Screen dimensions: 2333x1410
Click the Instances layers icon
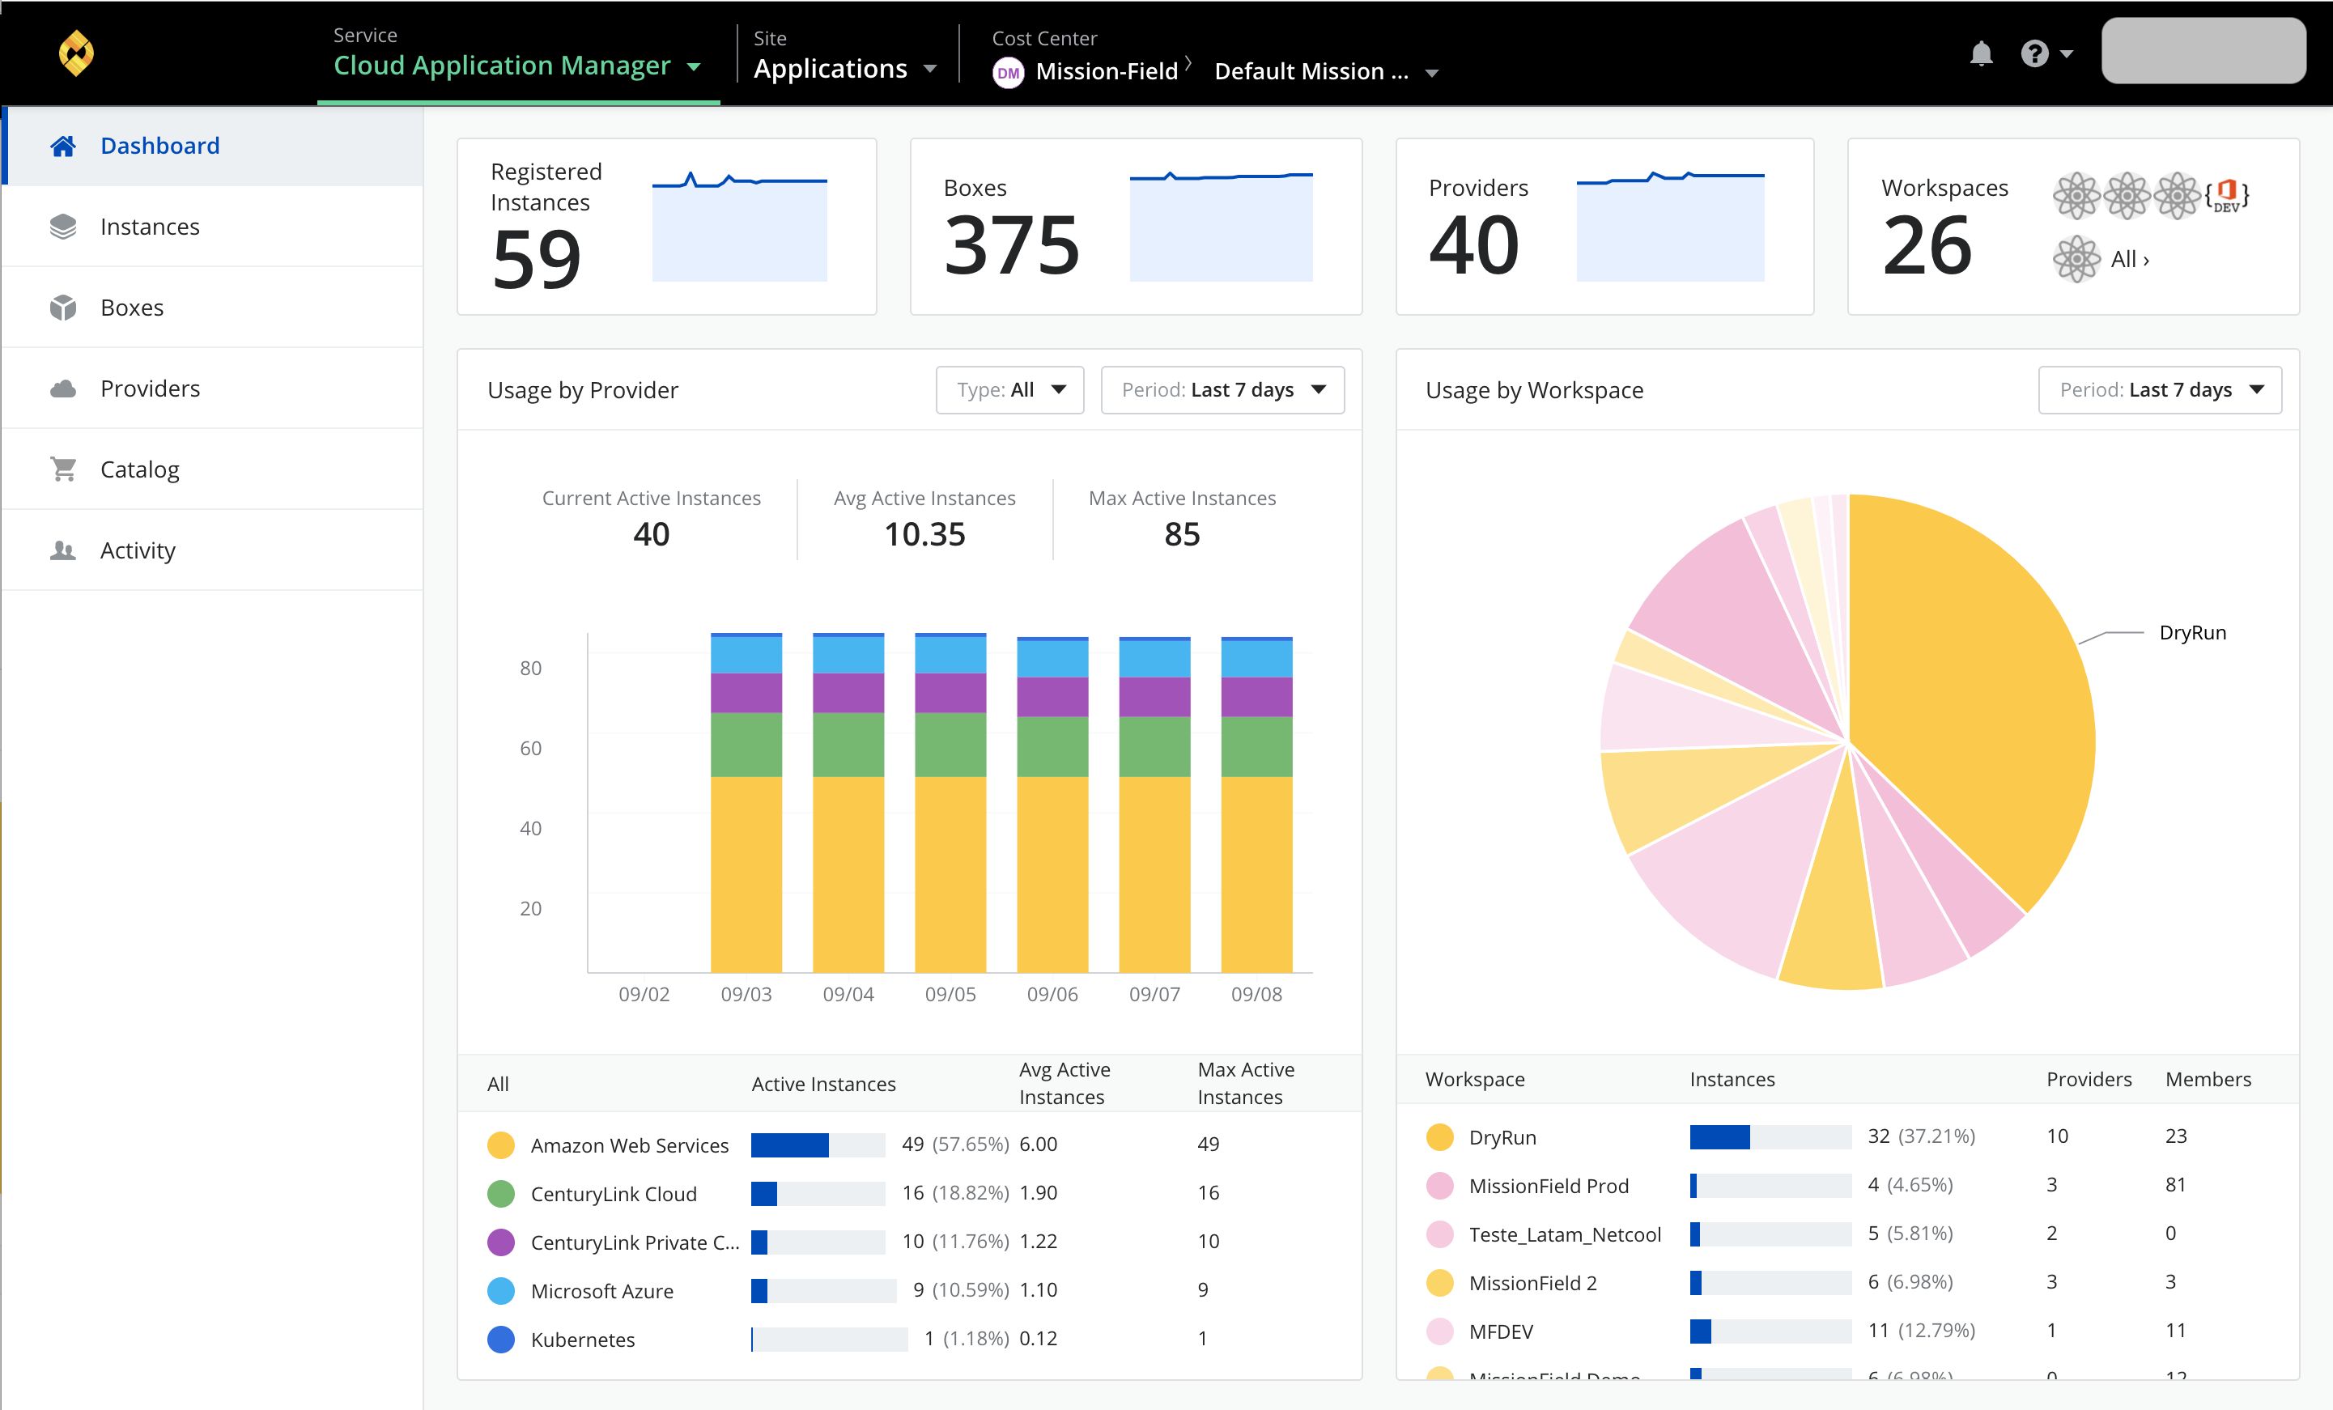pyautogui.click(x=63, y=227)
